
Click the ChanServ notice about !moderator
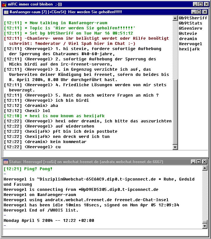point(86,41)
